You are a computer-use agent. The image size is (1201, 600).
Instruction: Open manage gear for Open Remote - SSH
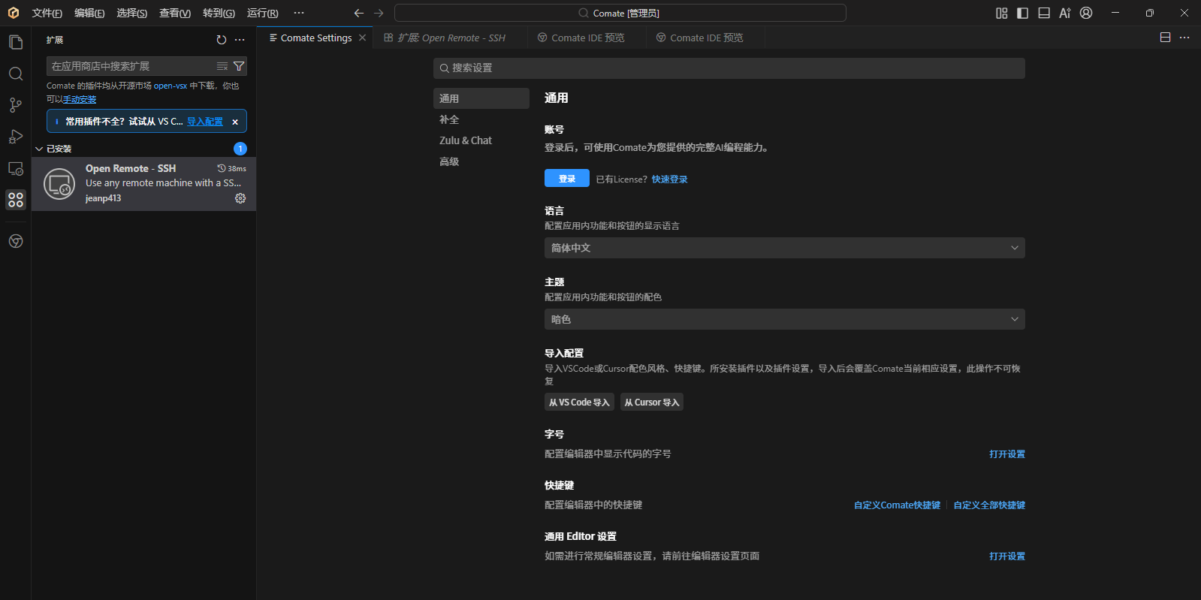(240, 198)
